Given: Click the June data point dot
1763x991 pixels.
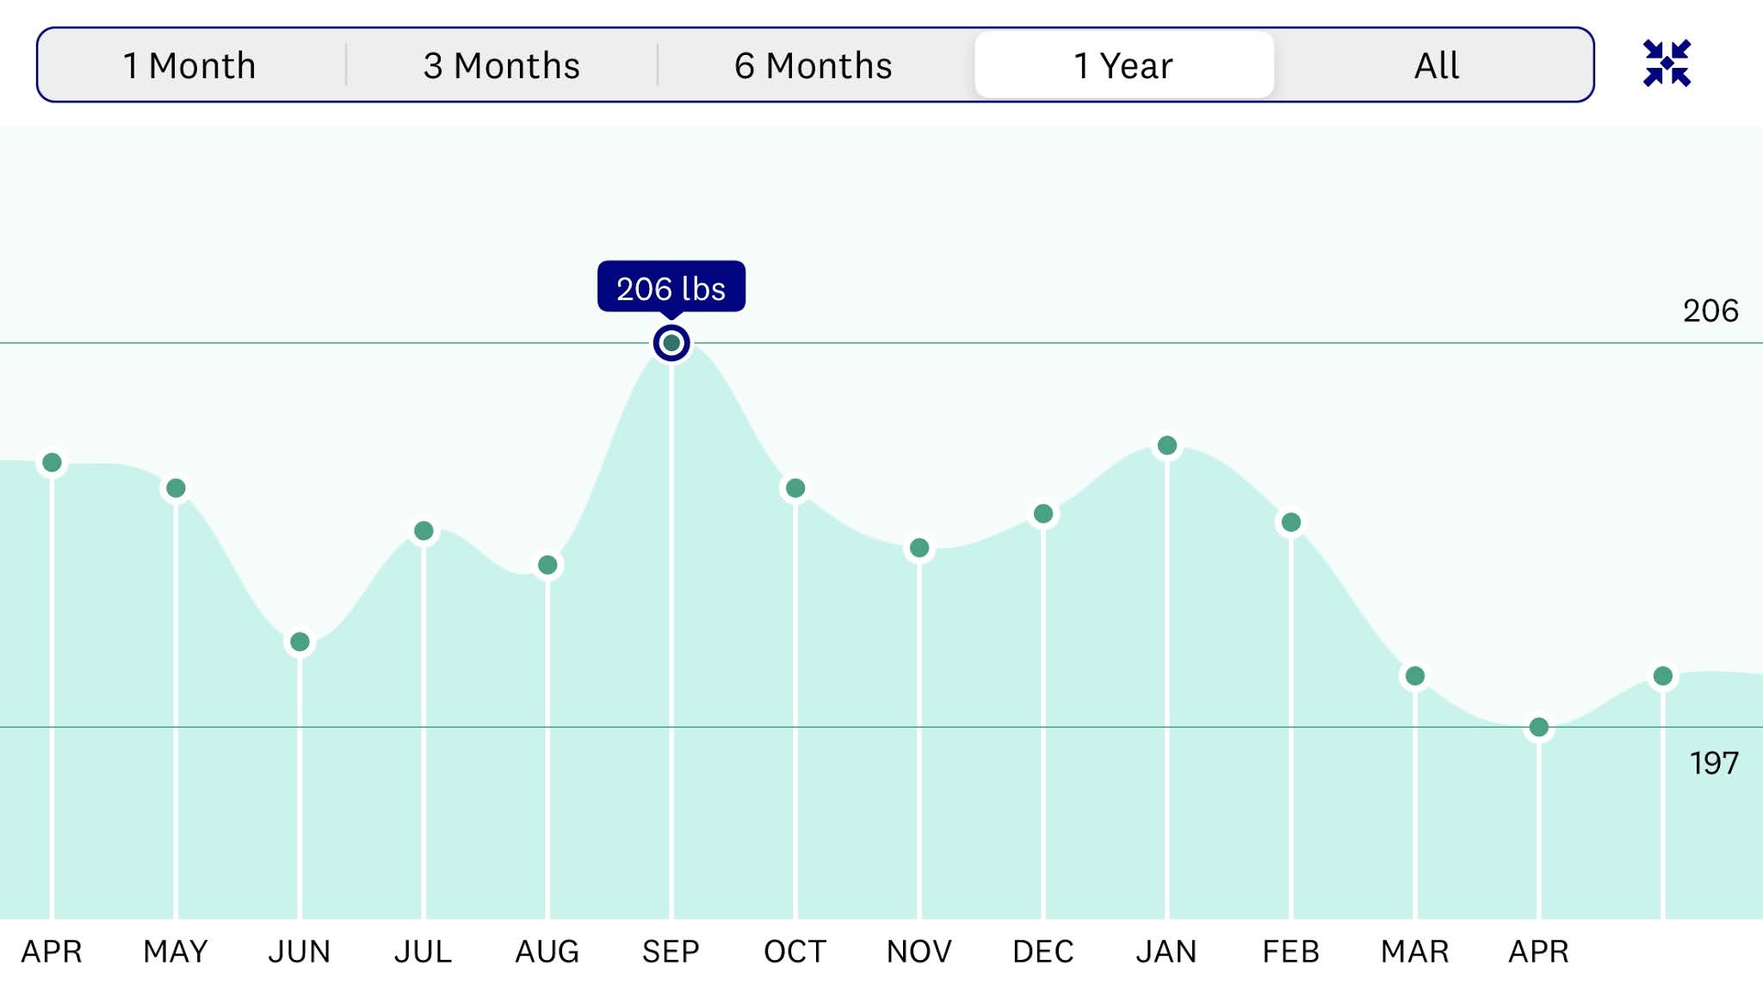Looking at the screenshot, I should point(300,642).
